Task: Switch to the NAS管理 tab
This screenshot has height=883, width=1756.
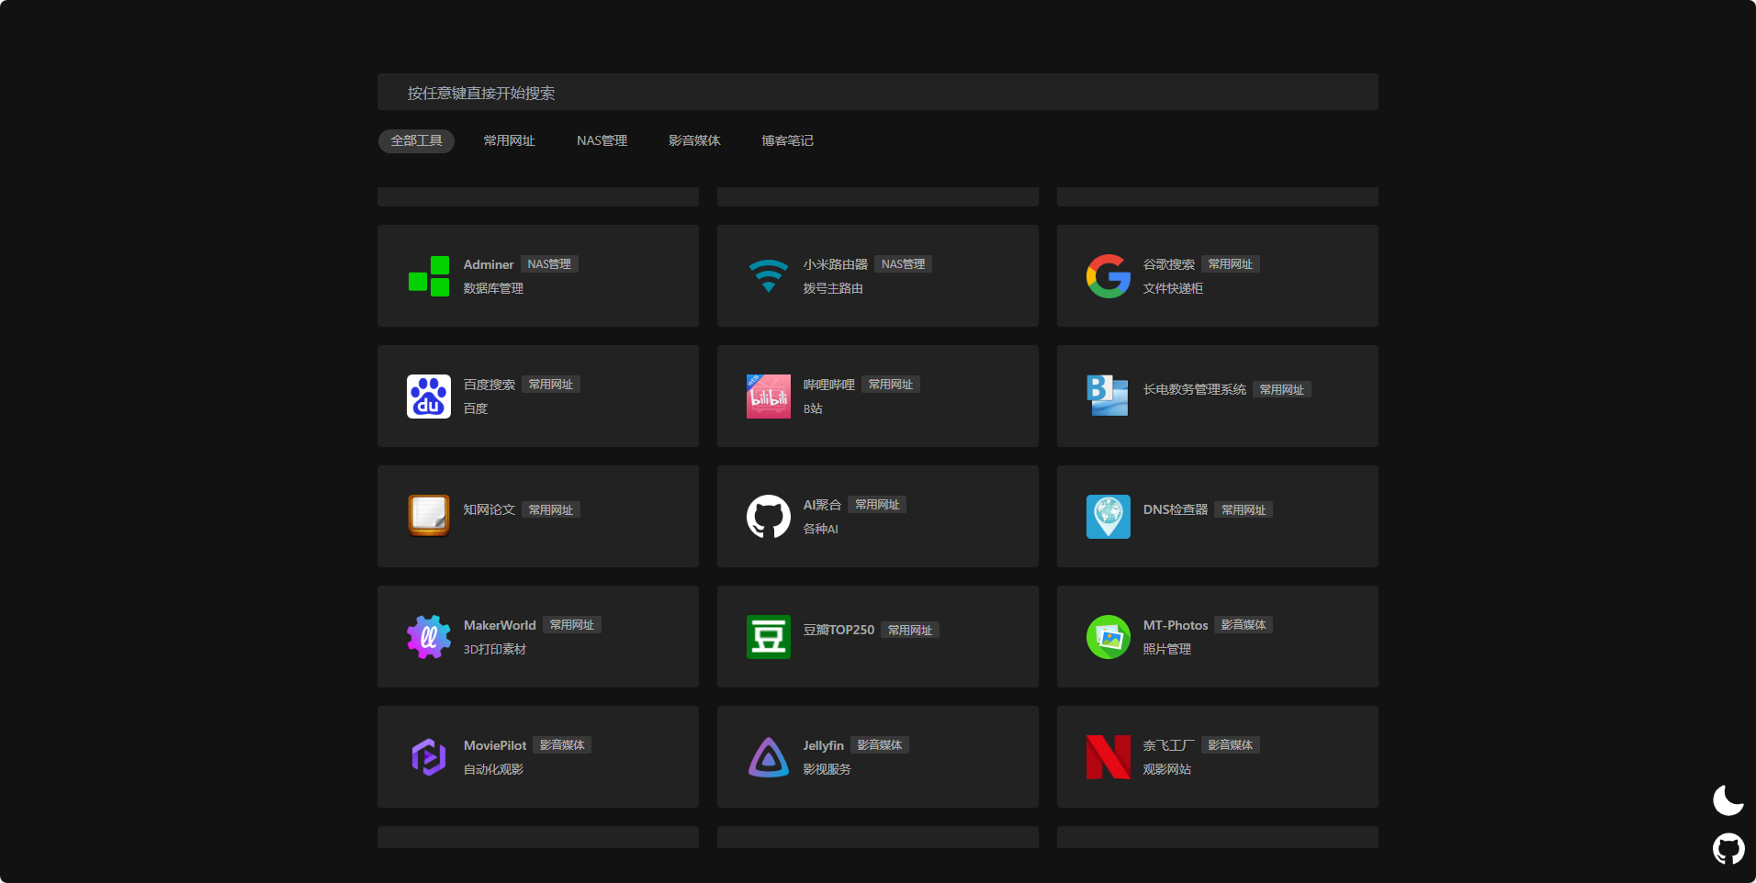Action: click(602, 140)
